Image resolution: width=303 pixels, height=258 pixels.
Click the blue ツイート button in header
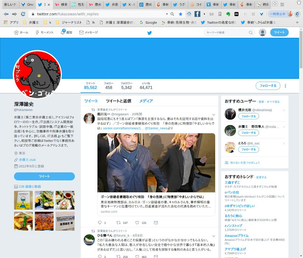[x=279, y=32]
